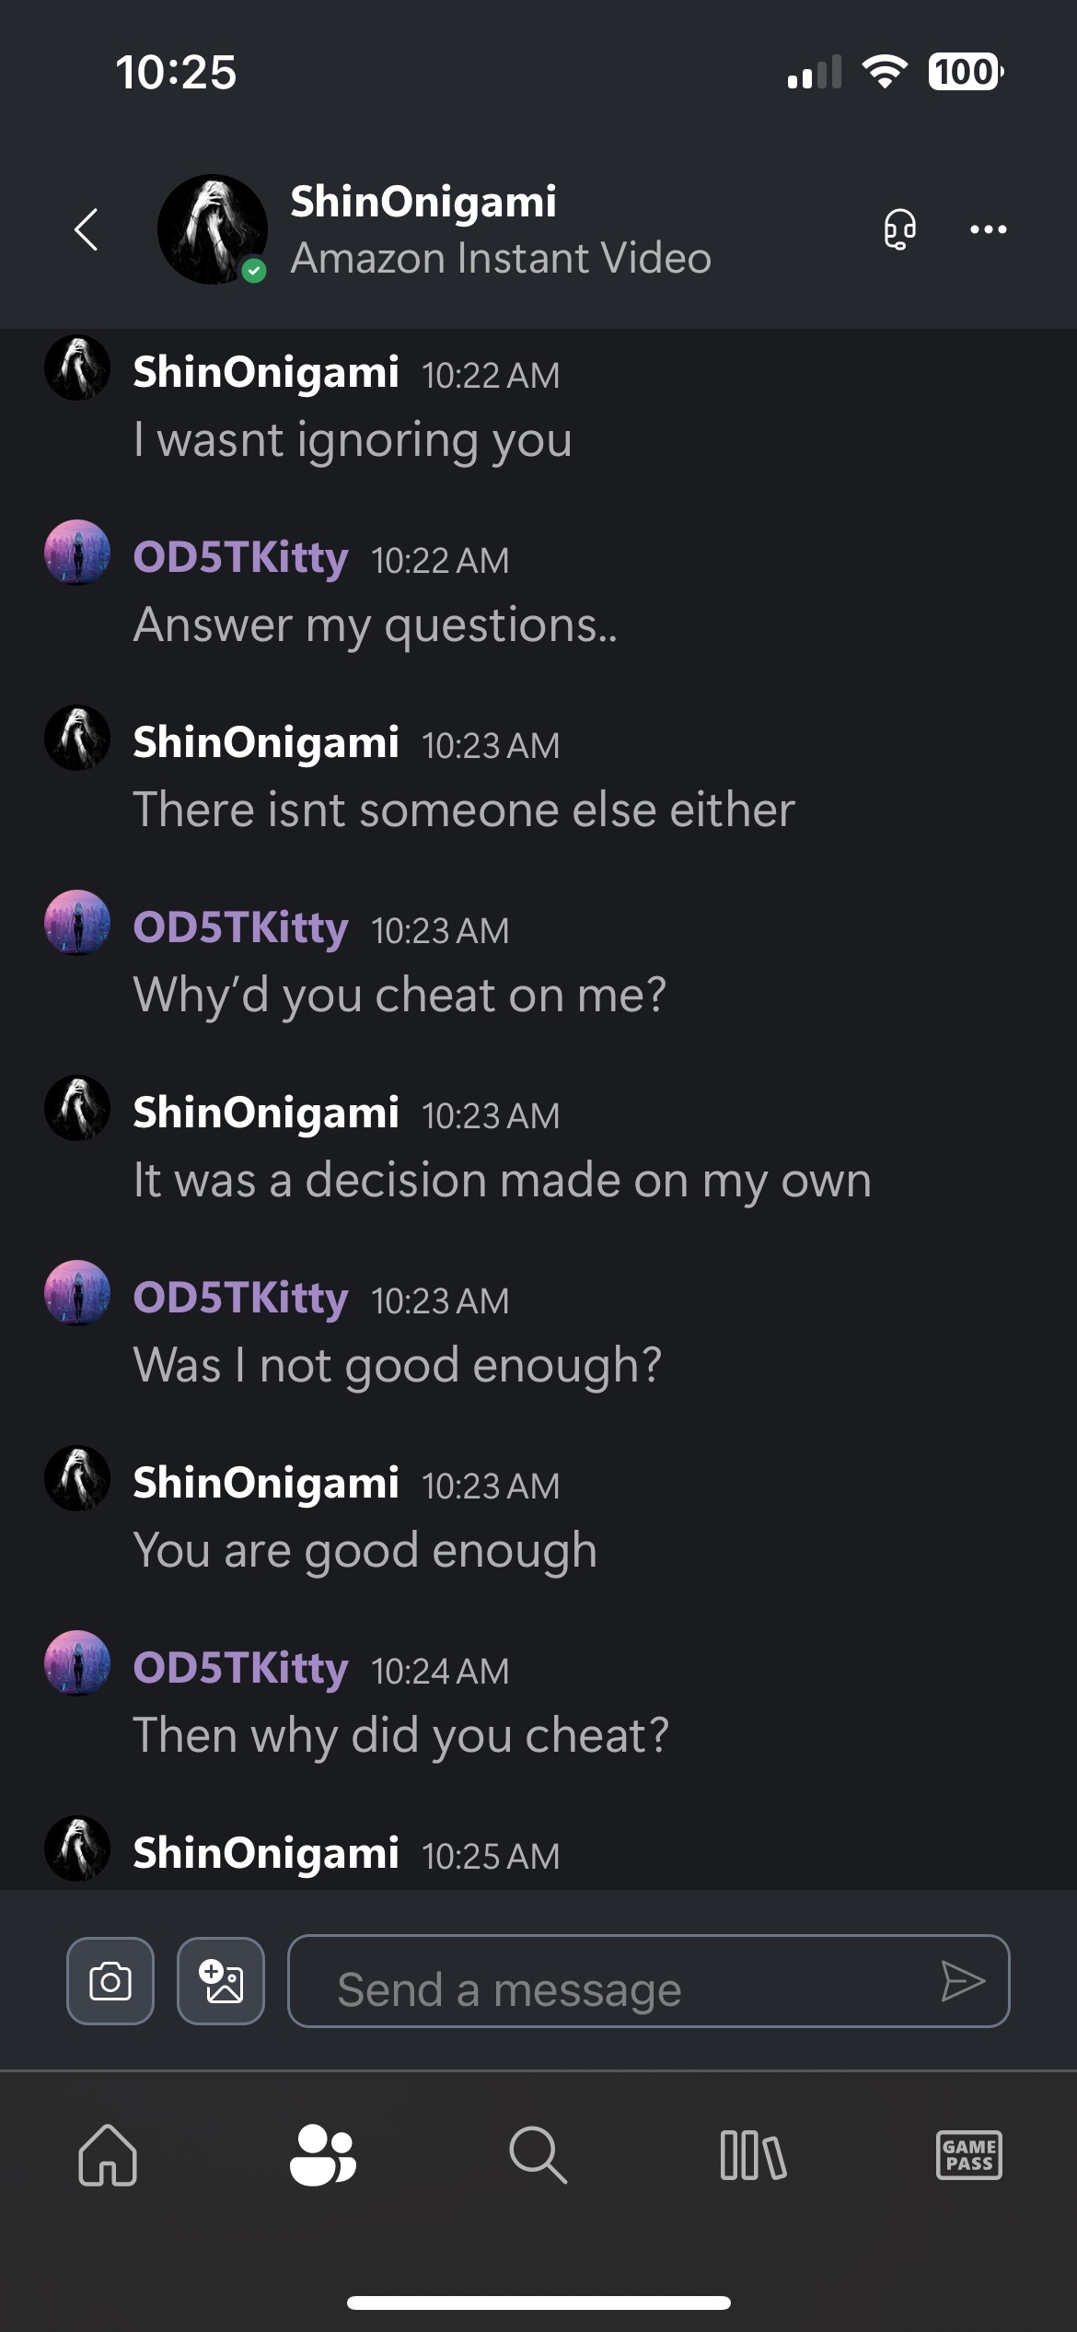Image resolution: width=1077 pixels, height=2332 pixels.
Task: Open the Search tab
Action: tap(538, 2155)
